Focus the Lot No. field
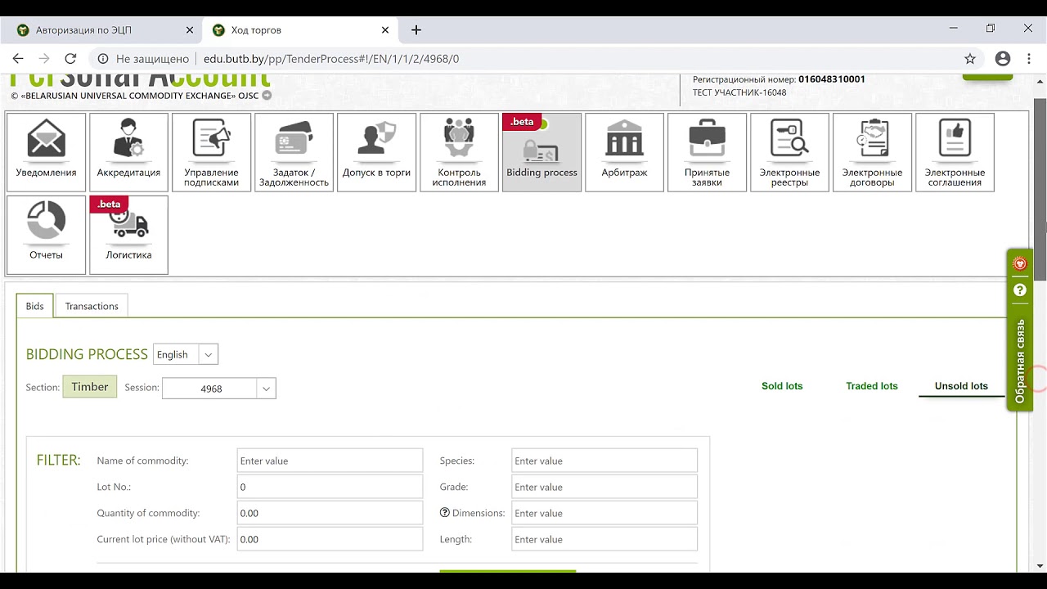The image size is (1047, 589). (x=330, y=487)
